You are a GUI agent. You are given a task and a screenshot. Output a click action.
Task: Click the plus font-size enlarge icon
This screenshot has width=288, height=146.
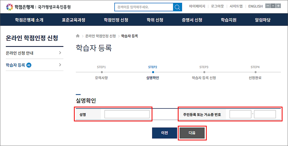point(278,6)
